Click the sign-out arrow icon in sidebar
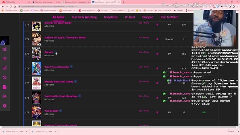Image resolution: width=240 pixels, height=135 pixels. (4, 96)
